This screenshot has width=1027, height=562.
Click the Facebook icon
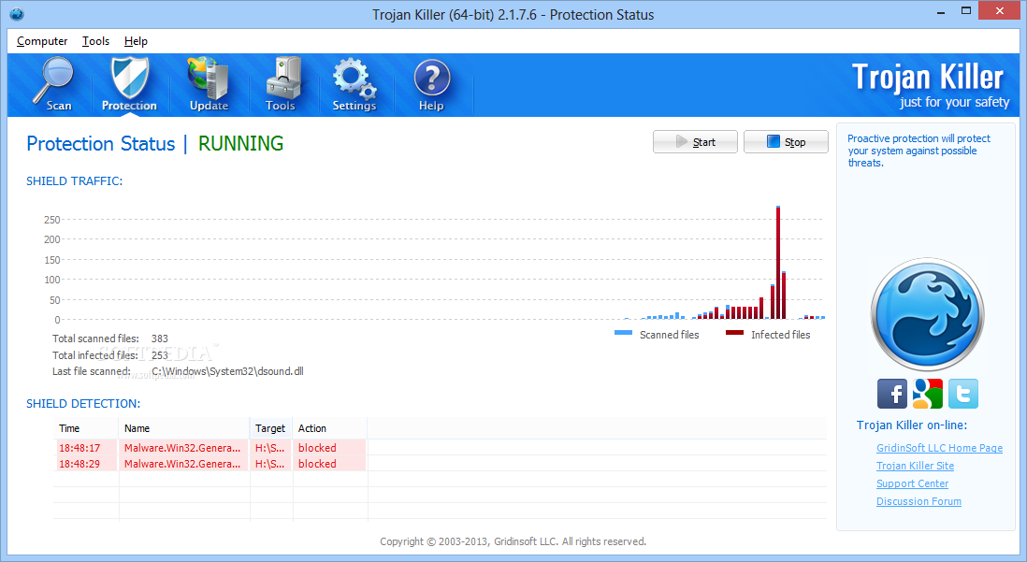coord(892,394)
